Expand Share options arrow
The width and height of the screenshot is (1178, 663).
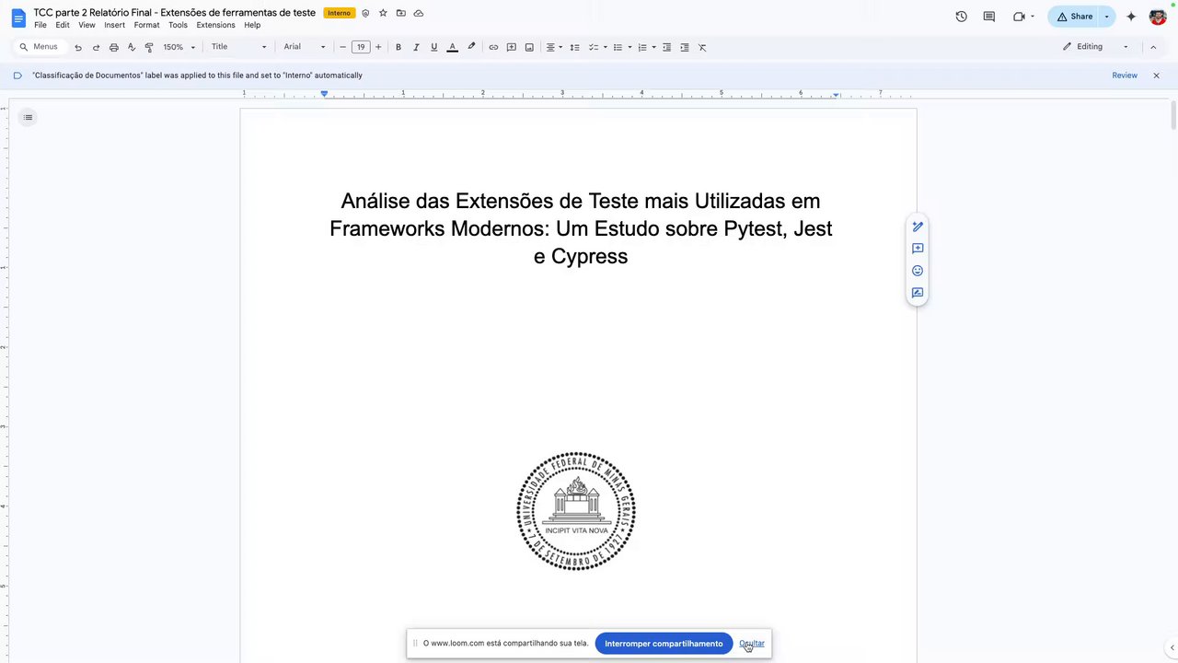point(1107,17)
